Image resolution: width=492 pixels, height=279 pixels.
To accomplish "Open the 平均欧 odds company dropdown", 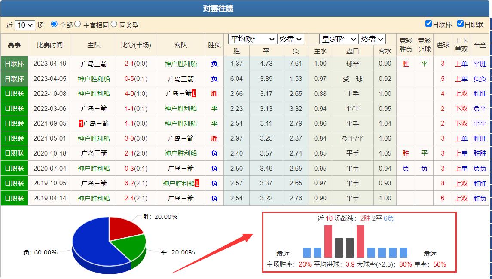I will [253, 39].
